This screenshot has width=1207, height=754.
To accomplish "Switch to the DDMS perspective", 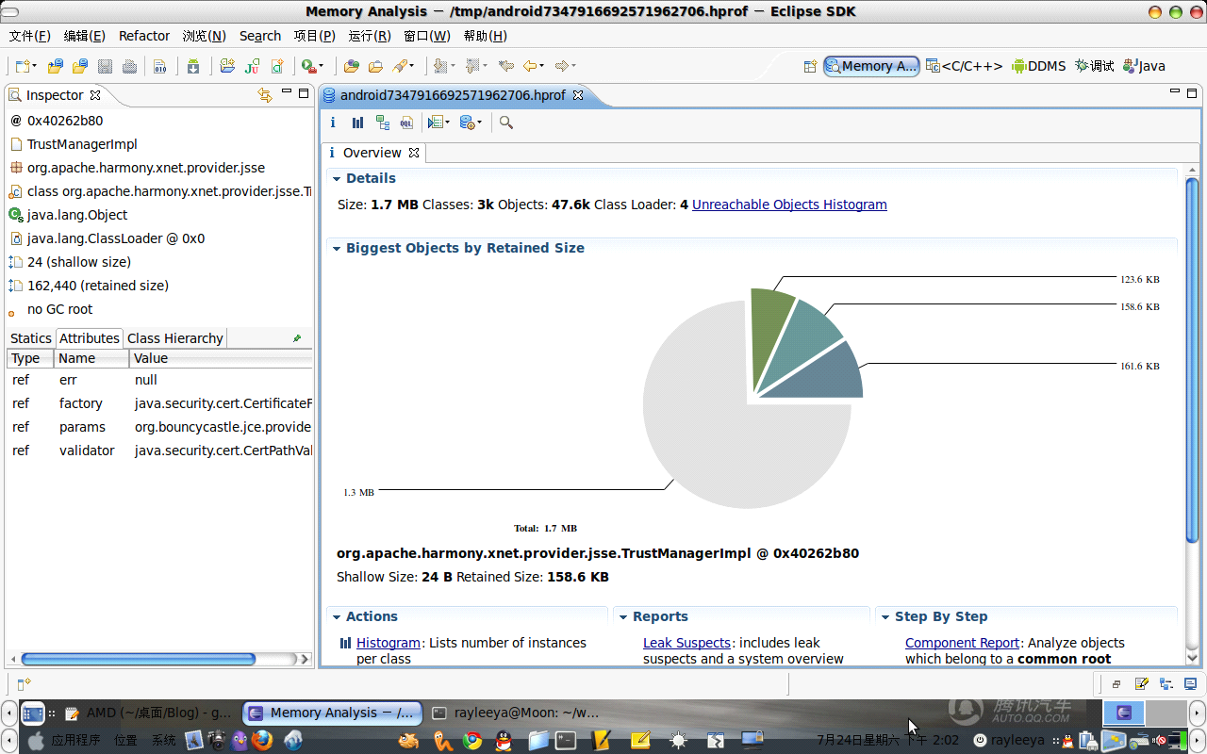I will pos(1038,66).
